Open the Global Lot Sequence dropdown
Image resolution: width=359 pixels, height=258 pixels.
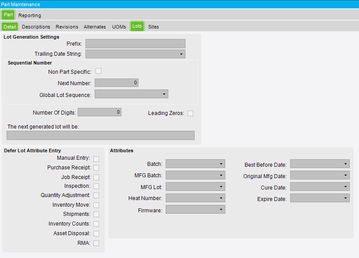point(132,94)
